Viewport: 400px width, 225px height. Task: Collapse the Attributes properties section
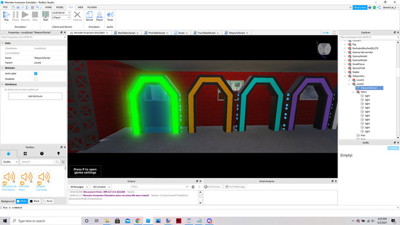click(2, 84)
